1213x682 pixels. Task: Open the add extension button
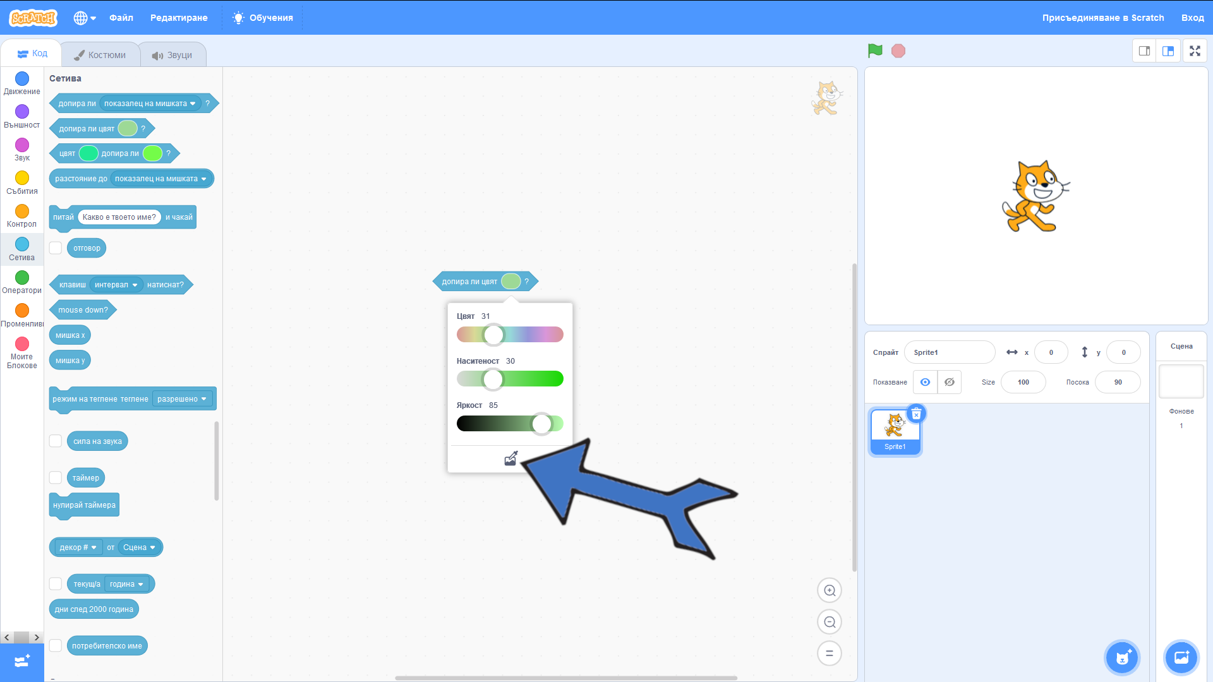point(22,661)
